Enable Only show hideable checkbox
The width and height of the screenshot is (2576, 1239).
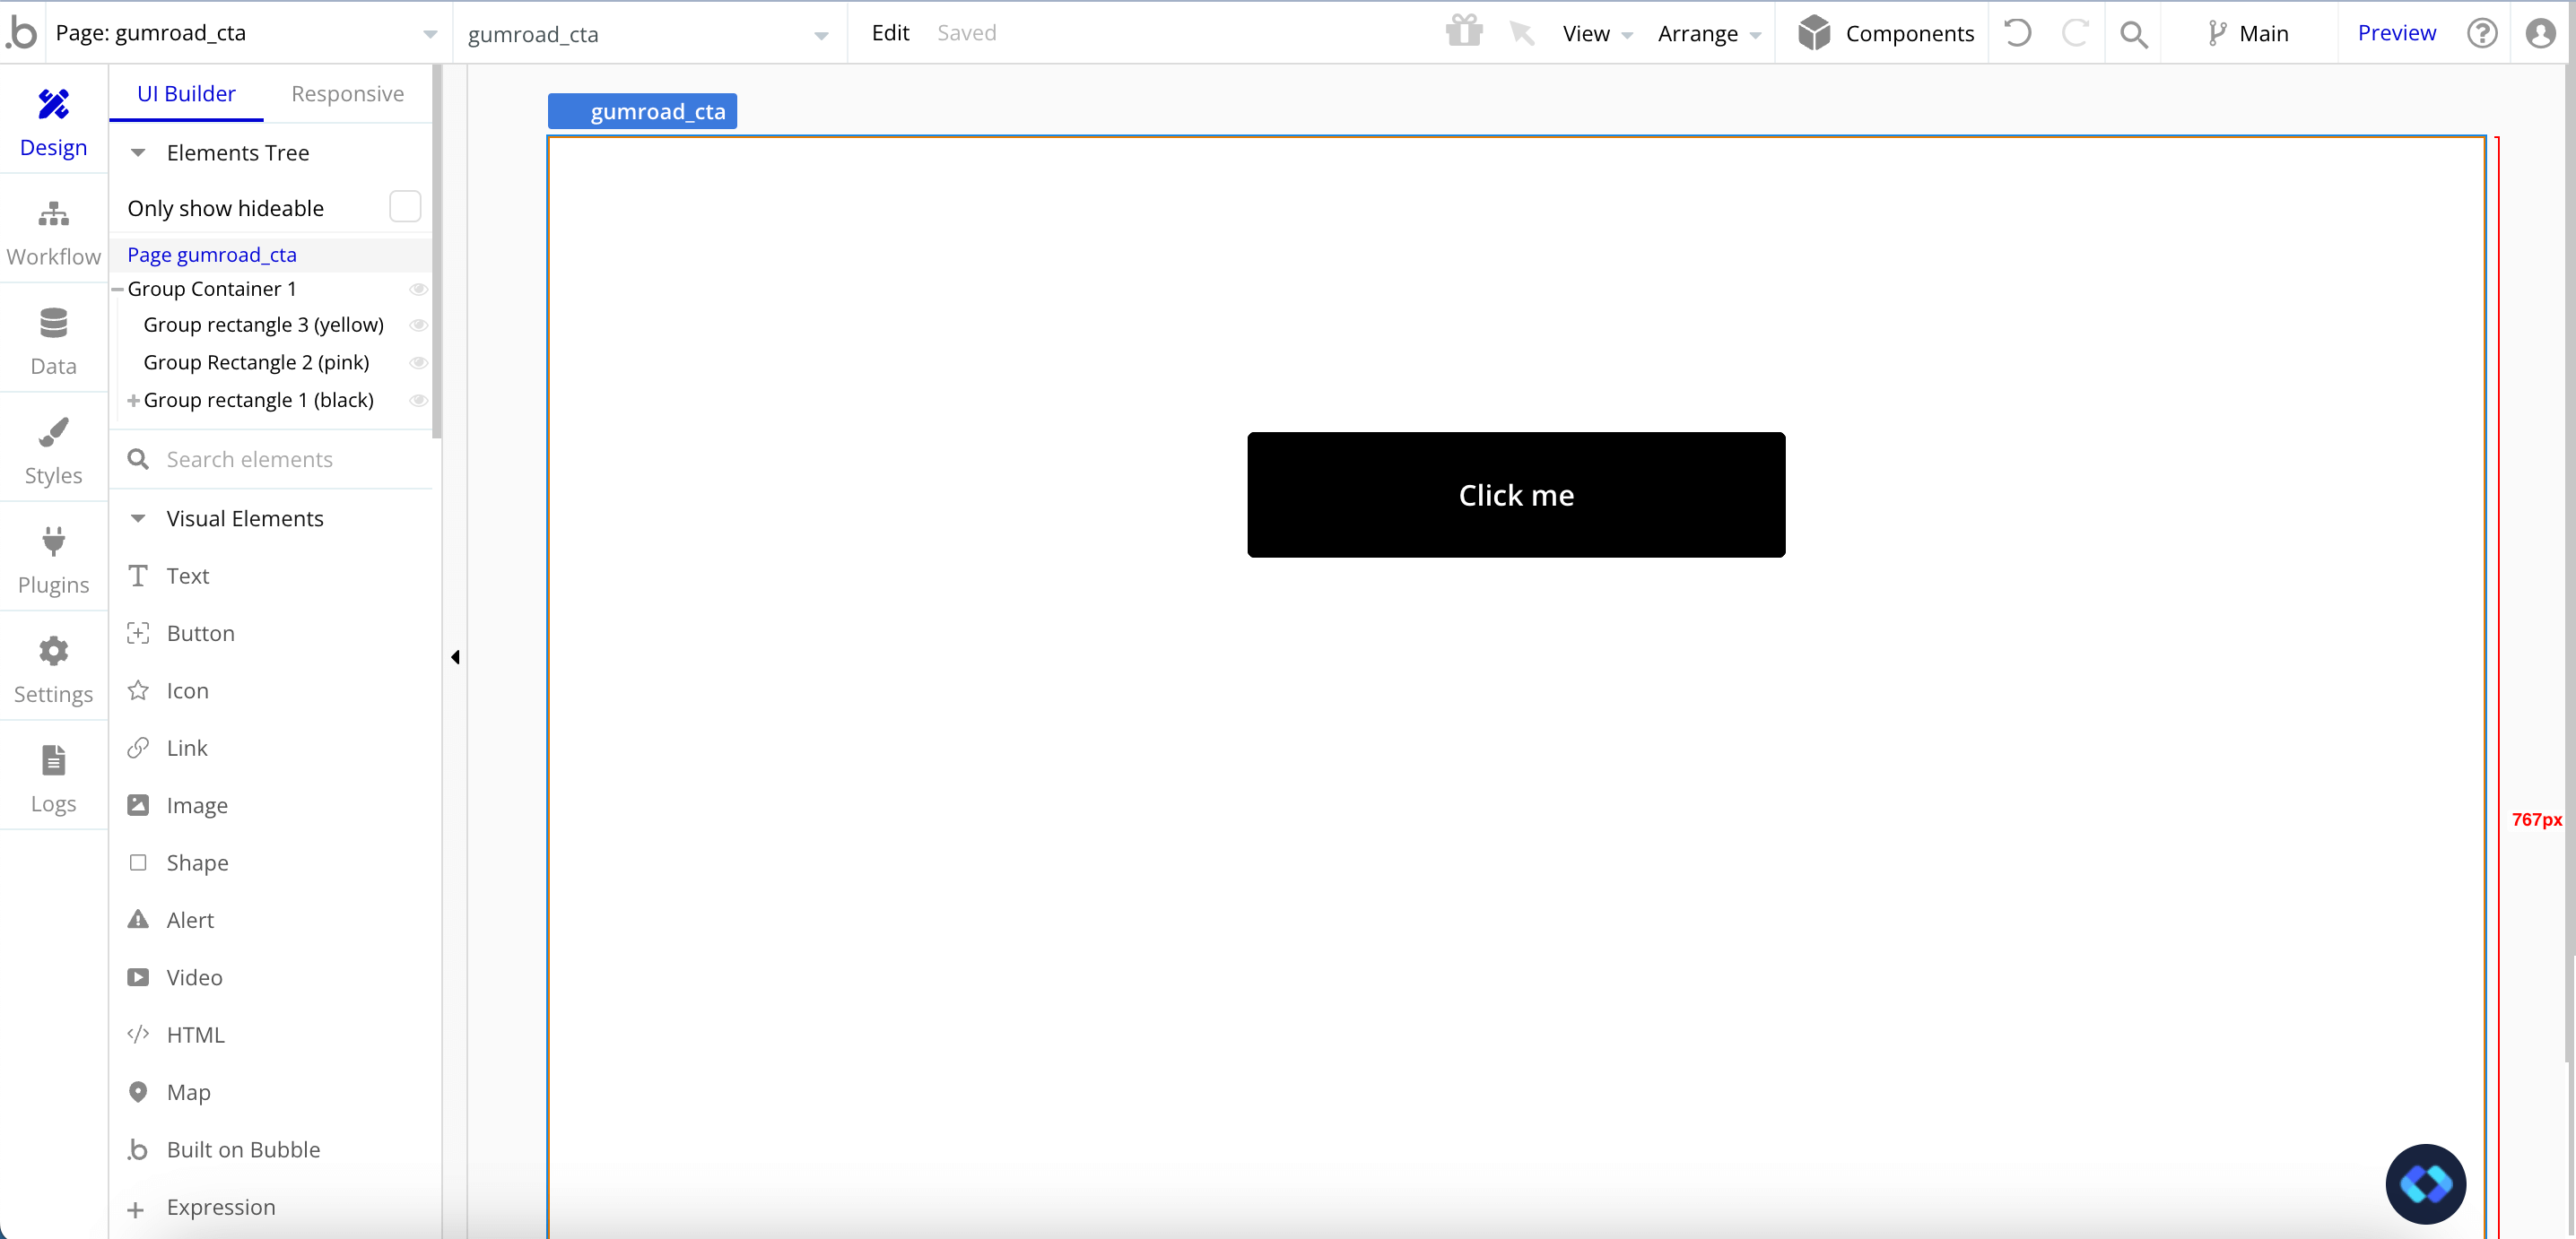[x=404, y=207]
